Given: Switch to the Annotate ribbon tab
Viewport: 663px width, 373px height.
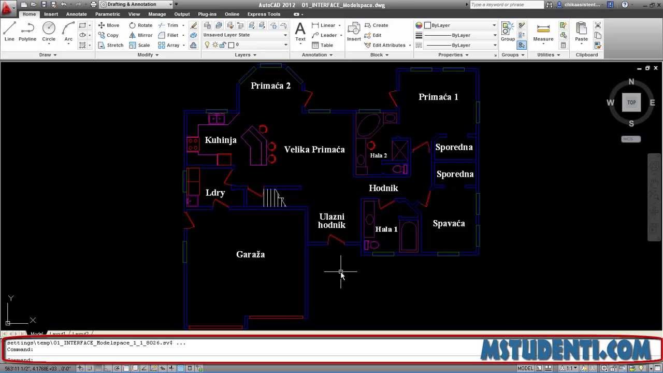Looking at the screenshot, I should (x=76, y=14).
